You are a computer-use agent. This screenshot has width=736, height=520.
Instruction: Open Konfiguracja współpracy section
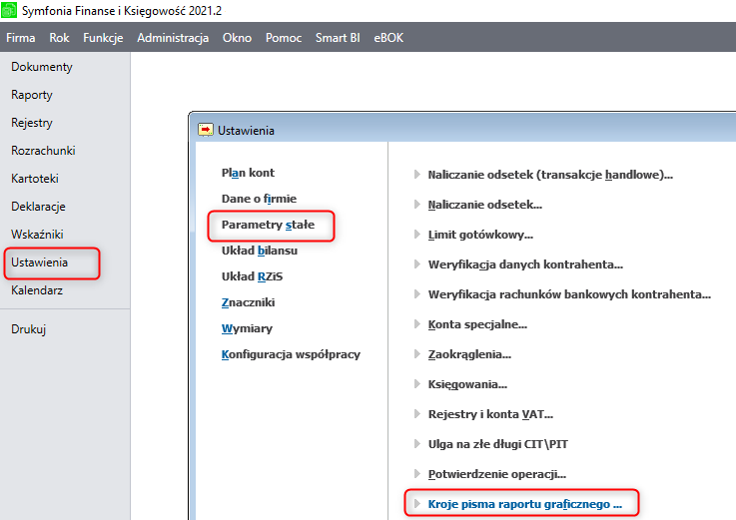(x=291, y=354)
